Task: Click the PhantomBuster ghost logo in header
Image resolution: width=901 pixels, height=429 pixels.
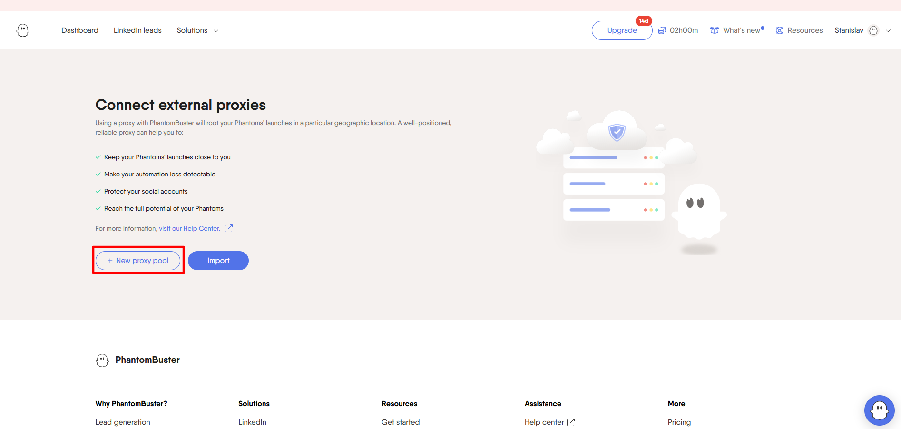Action: click(23, 30)
